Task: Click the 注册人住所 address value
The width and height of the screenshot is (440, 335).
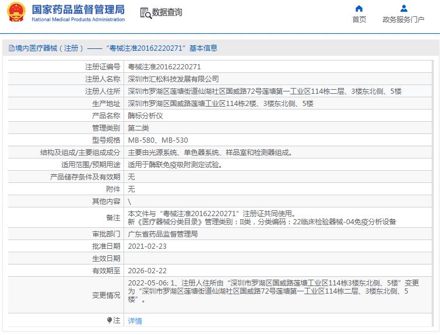Action: tap(265, 91)
